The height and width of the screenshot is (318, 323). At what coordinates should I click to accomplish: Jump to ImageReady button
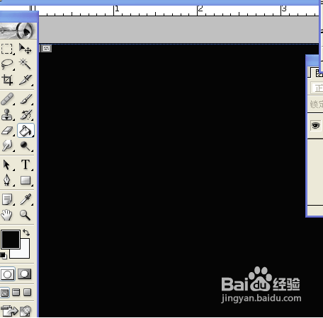[16, 310]
